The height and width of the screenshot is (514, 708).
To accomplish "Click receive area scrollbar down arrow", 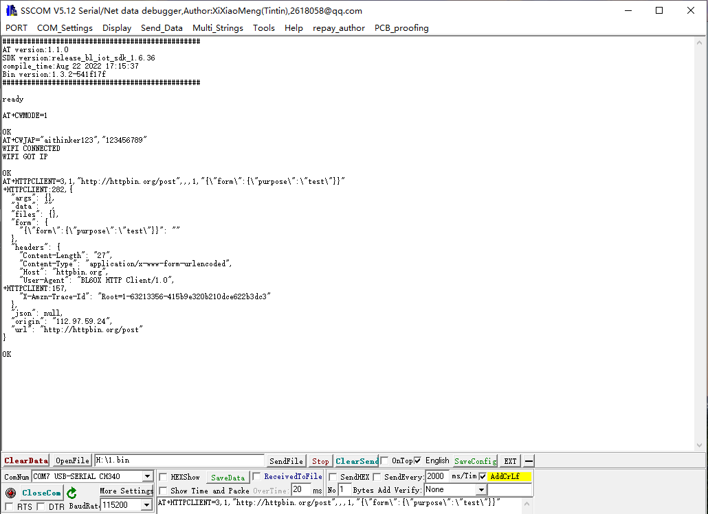I will coord(700,445).
